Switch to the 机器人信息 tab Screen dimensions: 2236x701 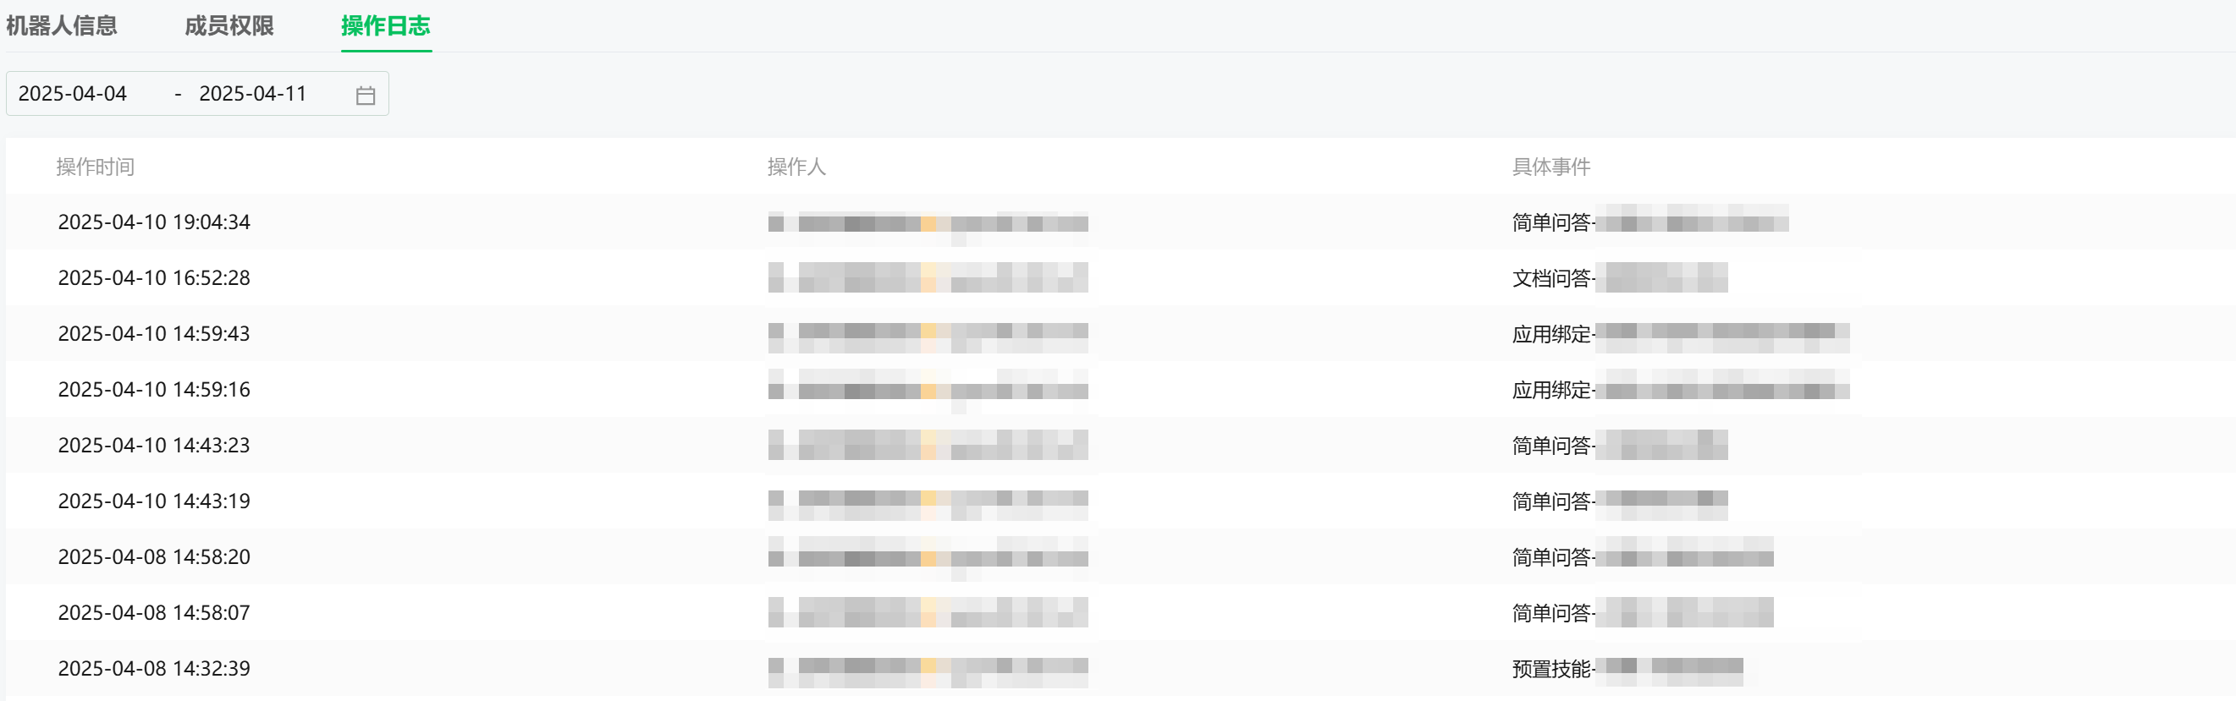pos(62,26)
